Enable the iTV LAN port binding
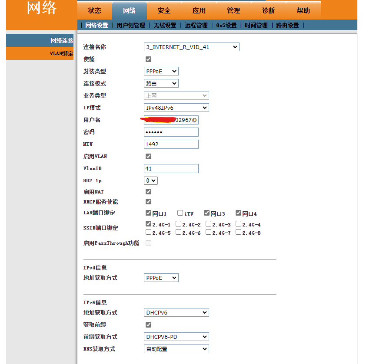 coord(181,213)
